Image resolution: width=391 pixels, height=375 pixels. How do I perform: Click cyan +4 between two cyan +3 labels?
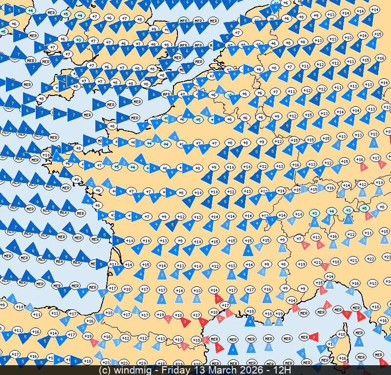tap(331, 211)
